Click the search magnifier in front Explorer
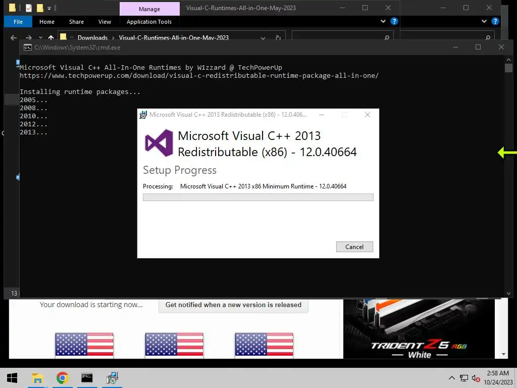The image size is (517, 388). 387,37
